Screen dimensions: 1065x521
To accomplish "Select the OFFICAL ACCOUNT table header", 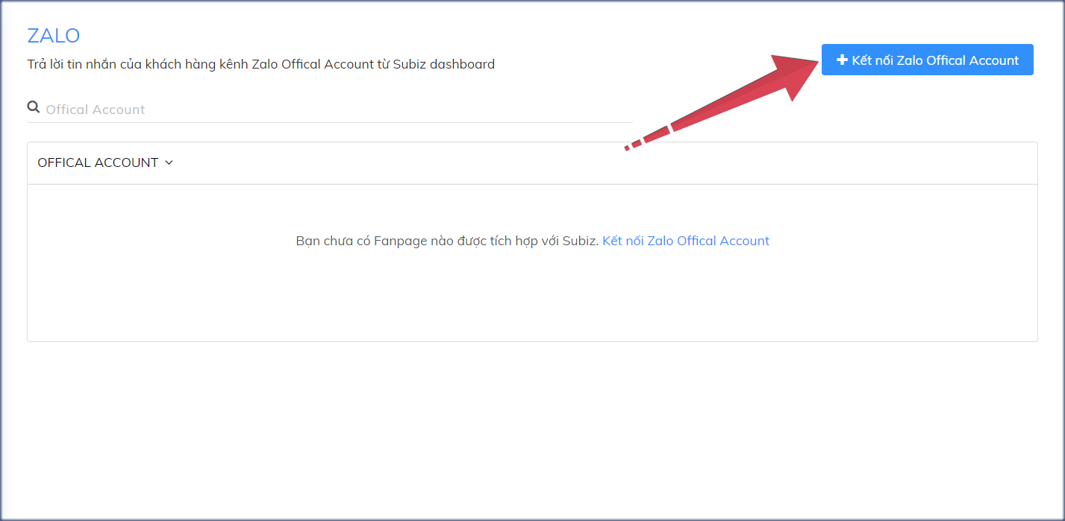I will (x=99, y=162).
